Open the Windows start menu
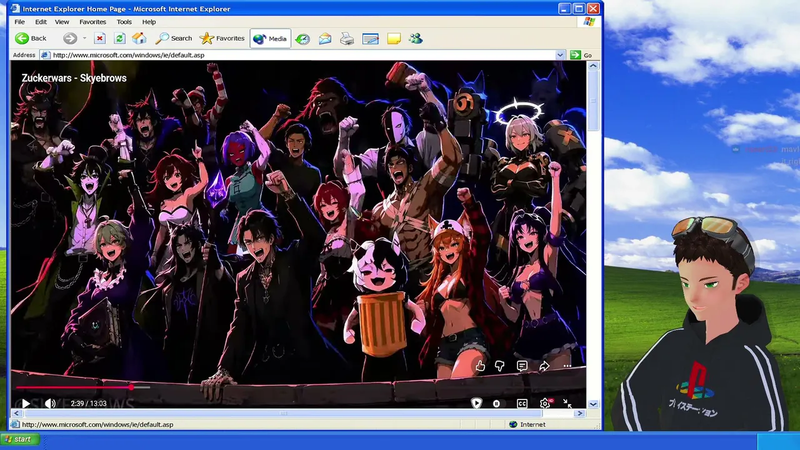 [x=20, y=439]
